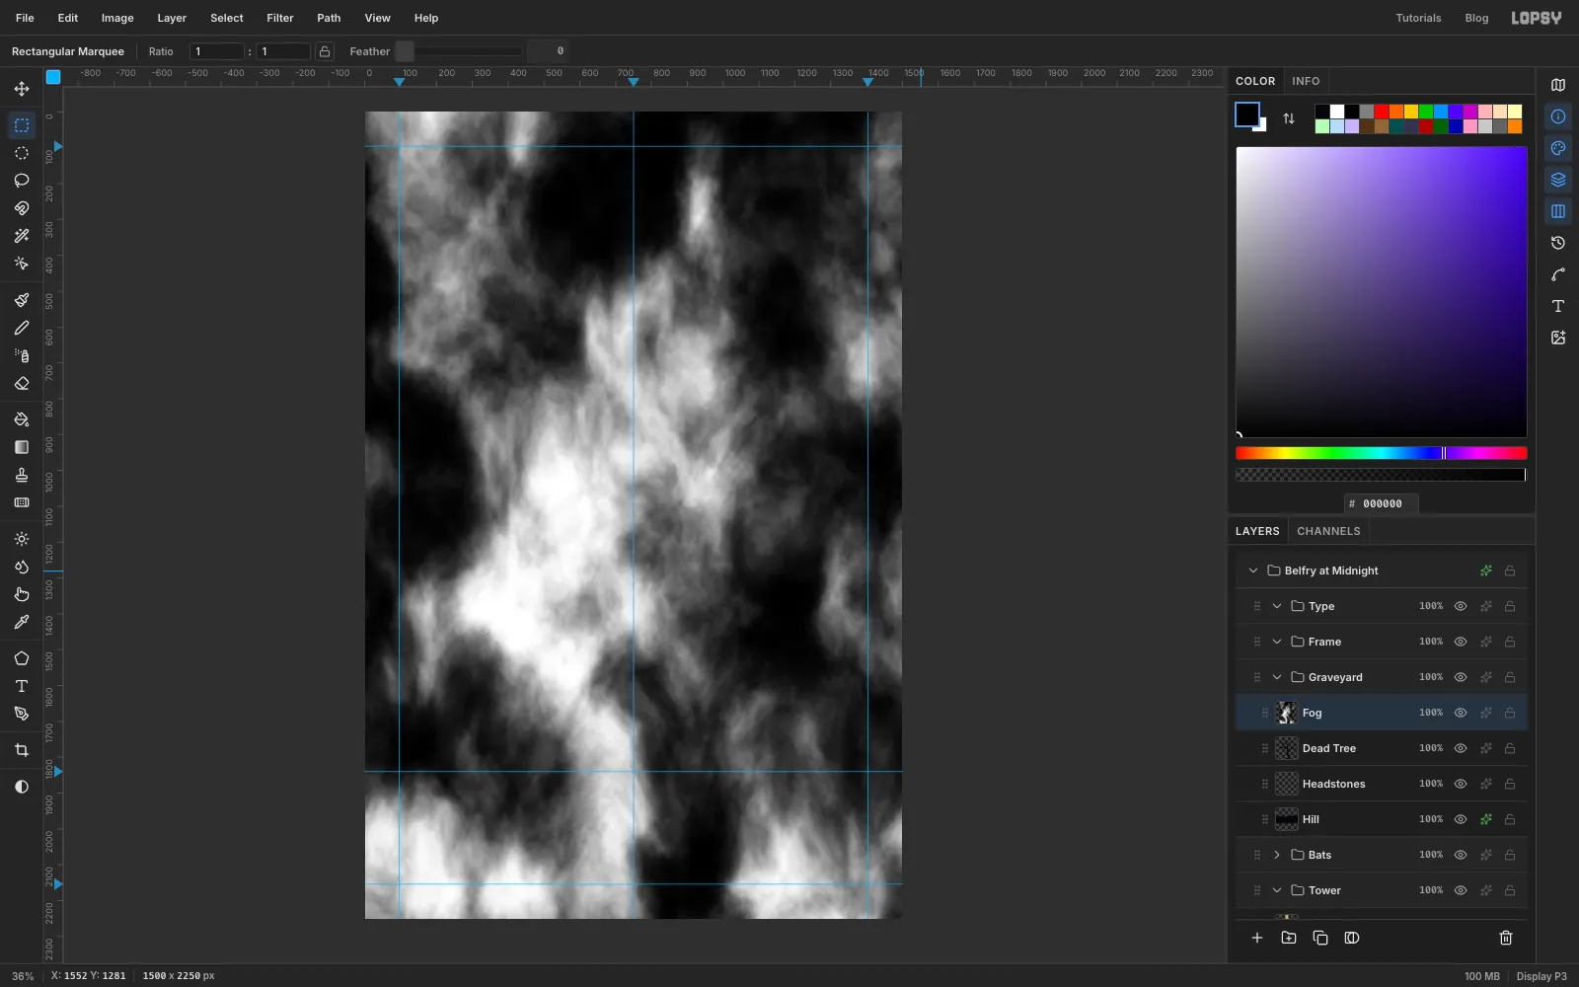Screen dimensions: 1579x987
Task: Select the Crop tool
Action: [x=22, y=750]
